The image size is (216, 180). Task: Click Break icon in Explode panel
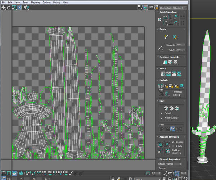(160, 86)
